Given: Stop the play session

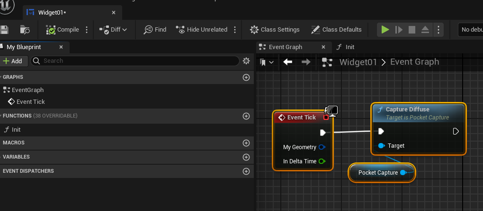Looking at the screenshot, I should click(x=412, y=30).
